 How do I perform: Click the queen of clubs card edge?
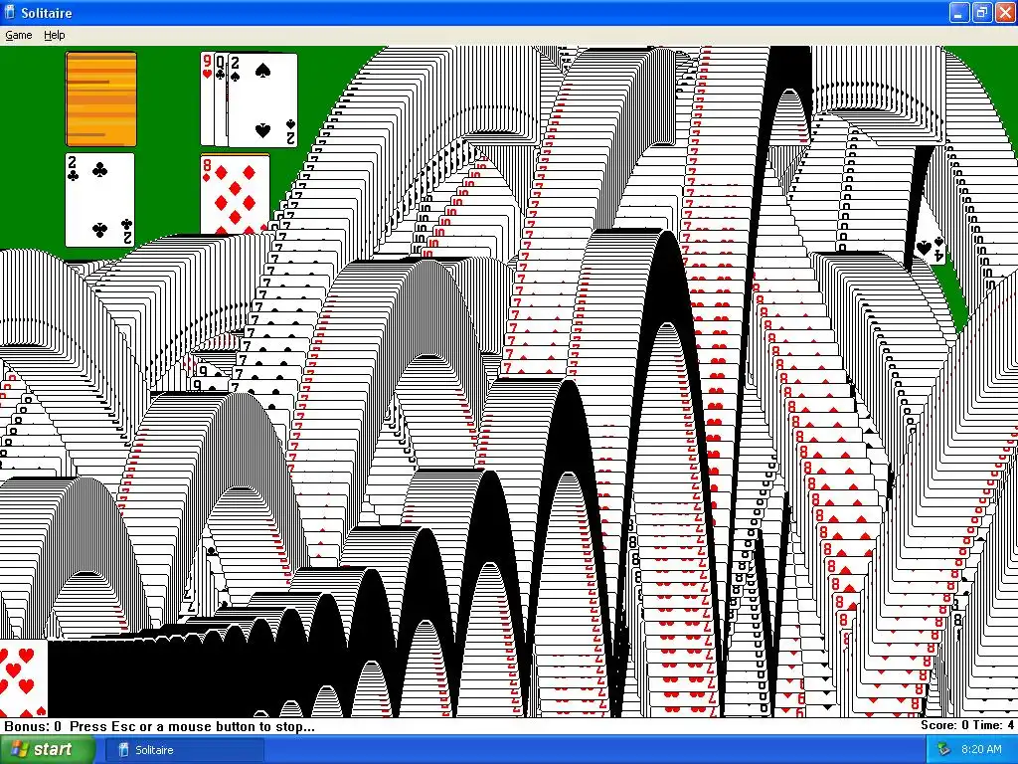coord(222,99)
